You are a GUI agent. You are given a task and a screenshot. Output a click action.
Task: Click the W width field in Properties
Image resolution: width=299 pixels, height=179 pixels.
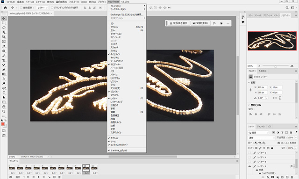(x=263, y=87)
